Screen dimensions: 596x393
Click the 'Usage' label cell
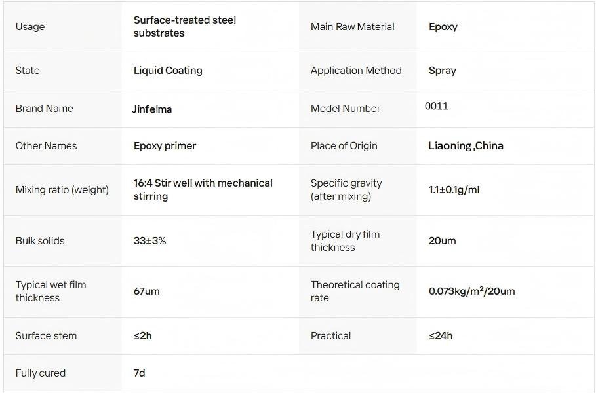(x=30, y=27)
